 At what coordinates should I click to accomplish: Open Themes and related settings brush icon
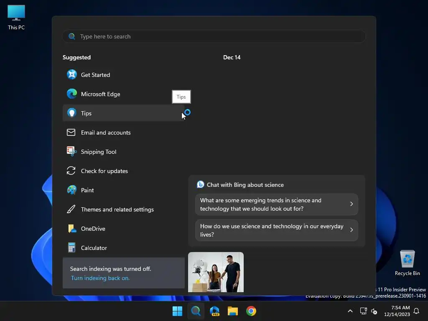tap(71, 209)
